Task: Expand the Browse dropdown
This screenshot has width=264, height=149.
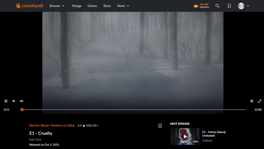Action: point(57,6)
